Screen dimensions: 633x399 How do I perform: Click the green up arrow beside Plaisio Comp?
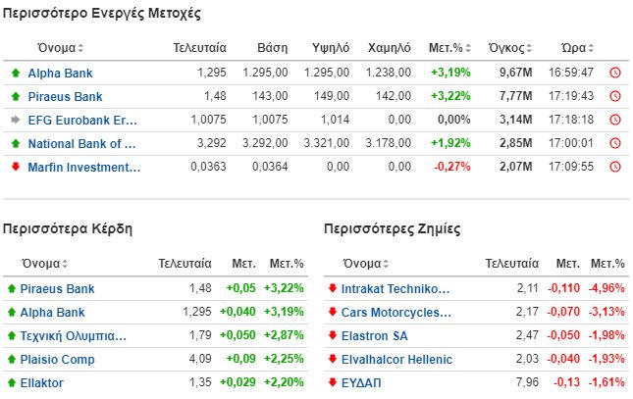(x=12, y=360)
